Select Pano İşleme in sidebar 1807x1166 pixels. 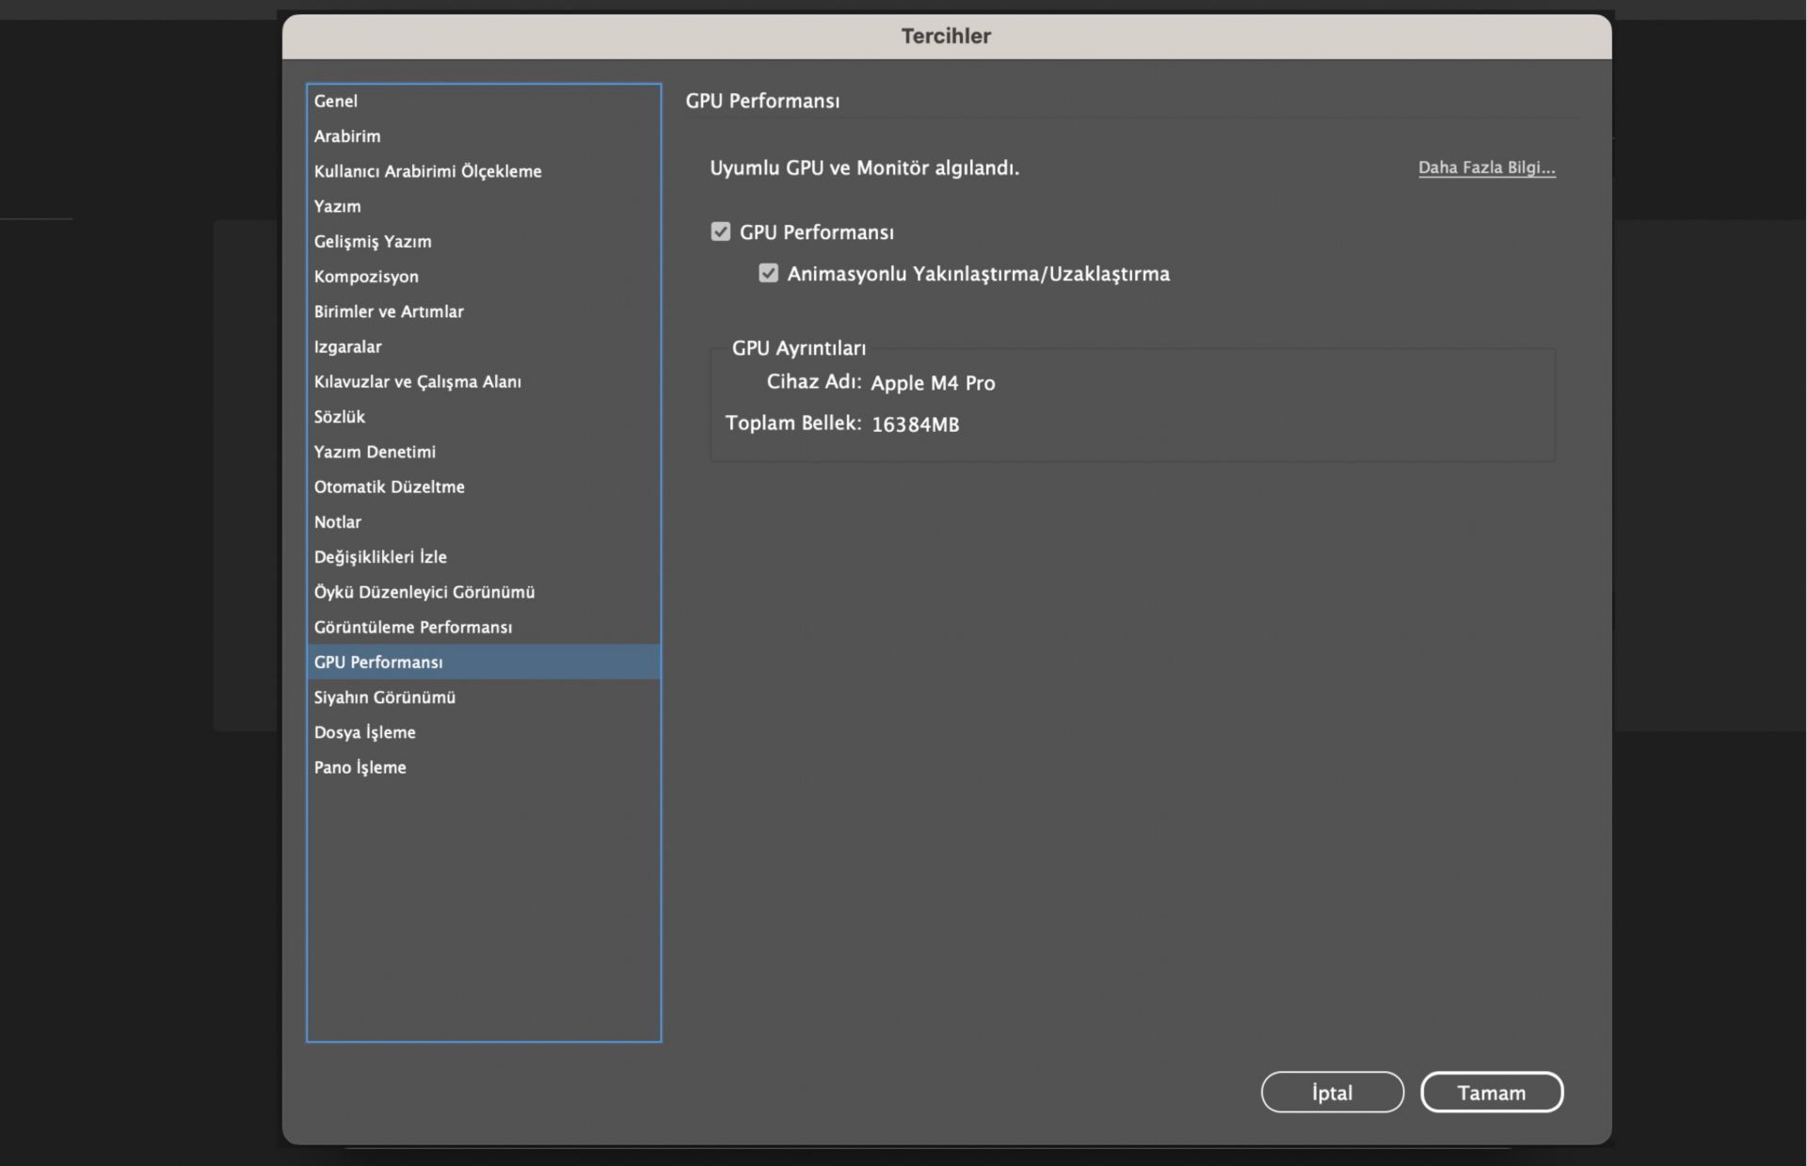pyautogui.click(x=360, y=767)
